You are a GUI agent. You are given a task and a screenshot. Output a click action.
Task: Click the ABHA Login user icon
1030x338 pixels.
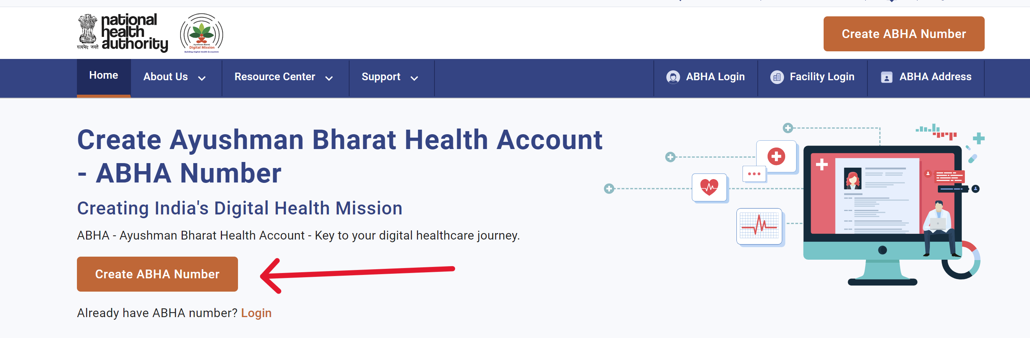[x=673, y=77]
